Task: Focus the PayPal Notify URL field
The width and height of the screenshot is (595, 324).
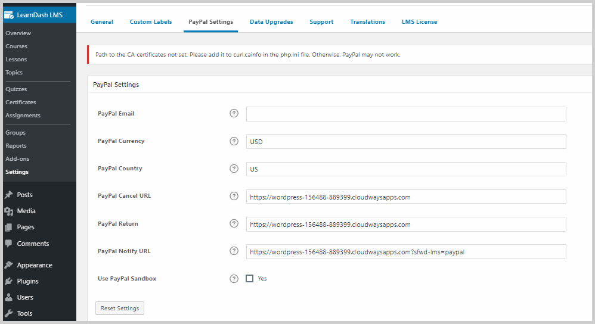Action: 406,251
